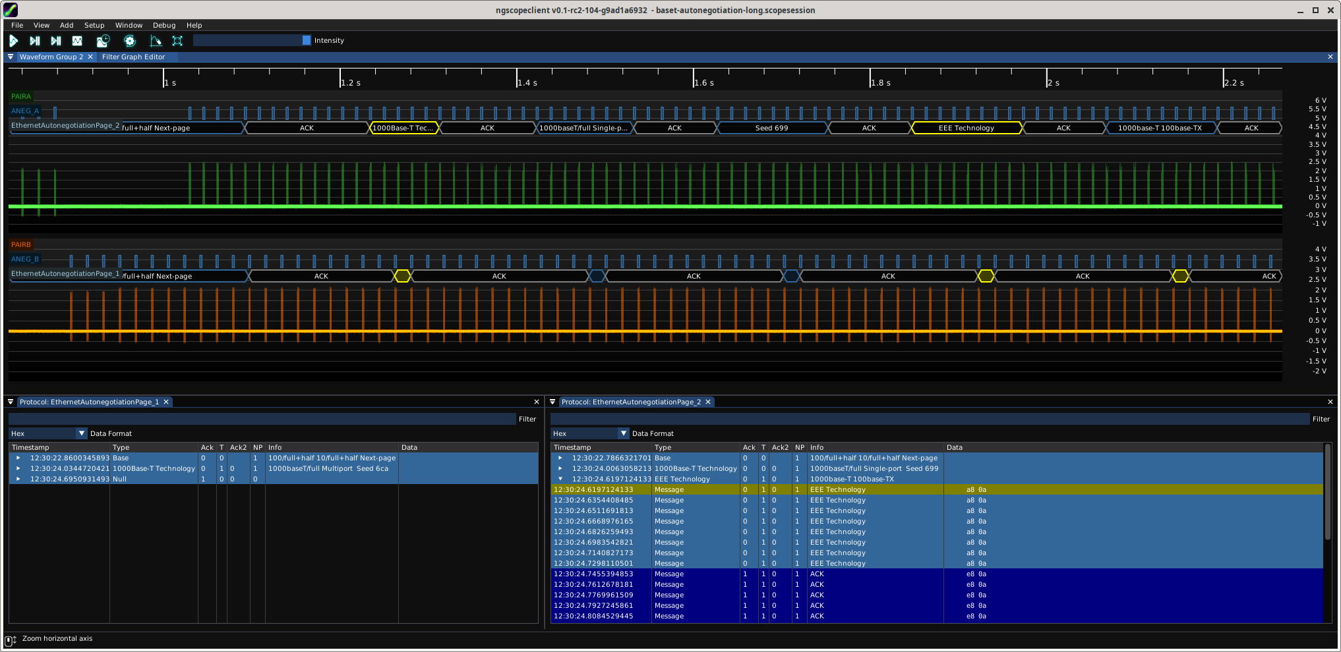The height and width of the screenshot is (652, 1341).
Task: Open the waveform history clock icon
Action: click(103, 41)
